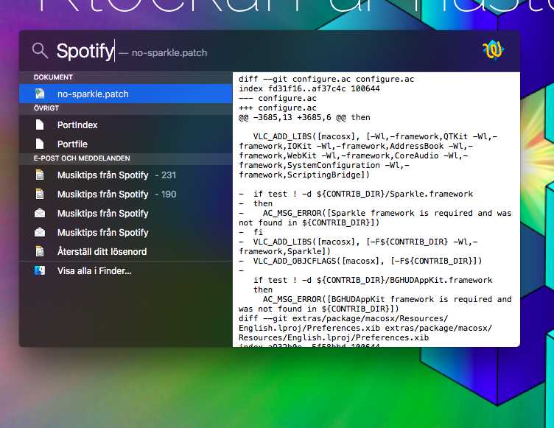The height and width of the screenshot is (428, 554).
Task: Open Musiktips från Spotify - 190 email
Action: 126,194
